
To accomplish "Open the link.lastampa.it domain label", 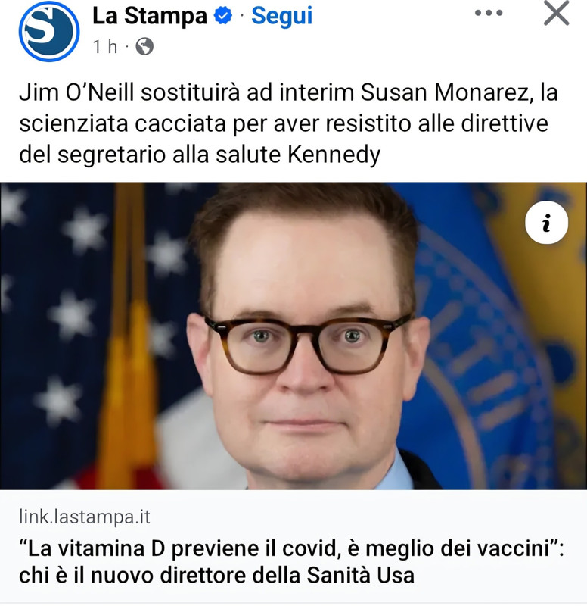I will [85, 517].
